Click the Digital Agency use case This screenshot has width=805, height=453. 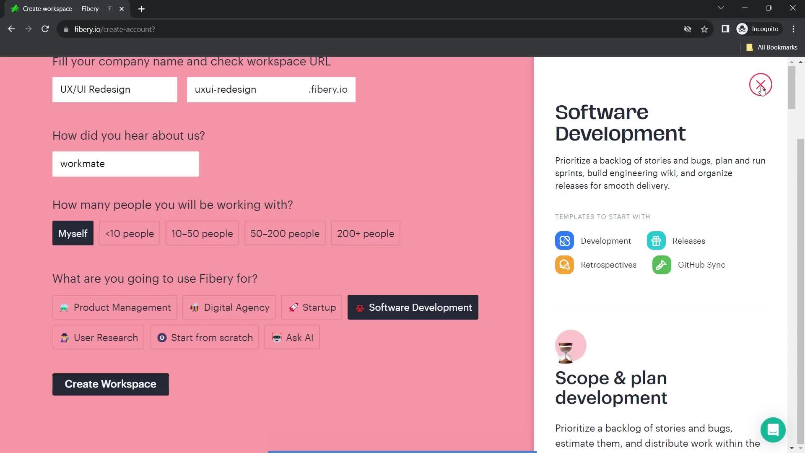(x=229, y=307)
